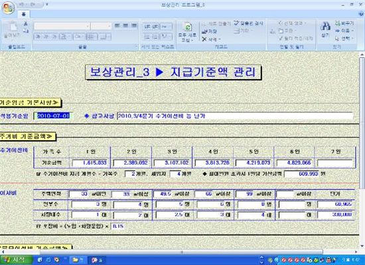Open the font size combo box
This screenshot has height=265, width=365.
101,26
